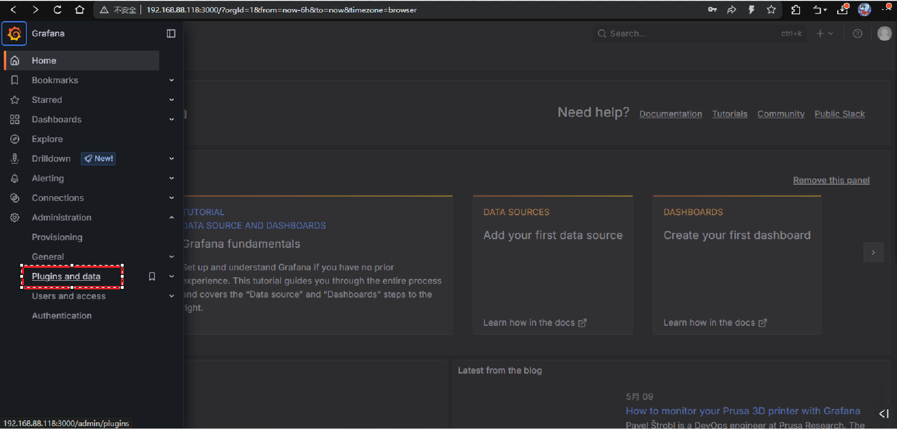
Task: Click the Dashboards grid icon
Action: pos(15,120)
